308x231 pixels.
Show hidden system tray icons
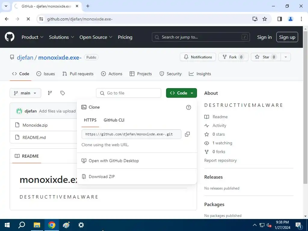(x=254, y=225)
